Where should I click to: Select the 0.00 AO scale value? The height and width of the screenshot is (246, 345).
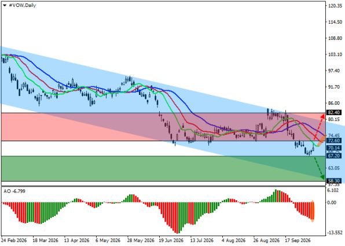tap(332, 203)
